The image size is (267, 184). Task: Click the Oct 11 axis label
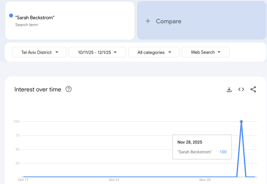(x=23, y=180)
